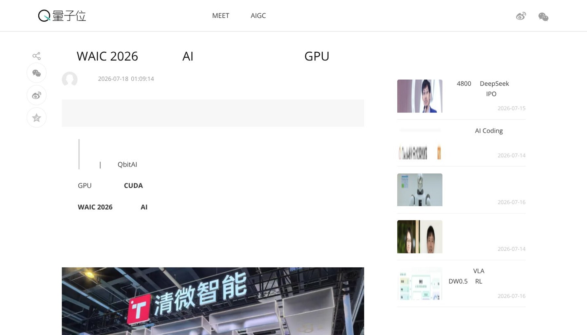
Task: Click the author avatar under the title
Action: point(69,79)
